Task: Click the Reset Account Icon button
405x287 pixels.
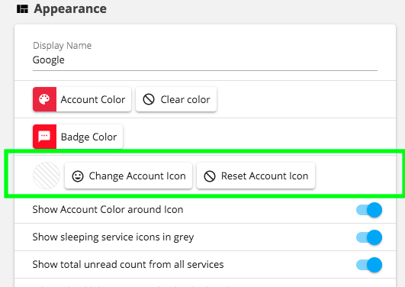Action: pyautogui.click(x=256, y=176)
